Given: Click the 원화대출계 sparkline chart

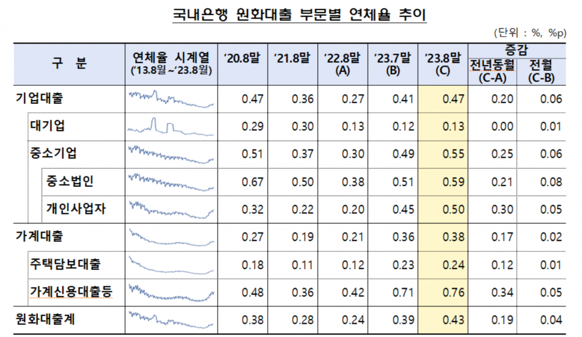Looking at the screenshot, I should pyautogui.click(x=171, y=321).
